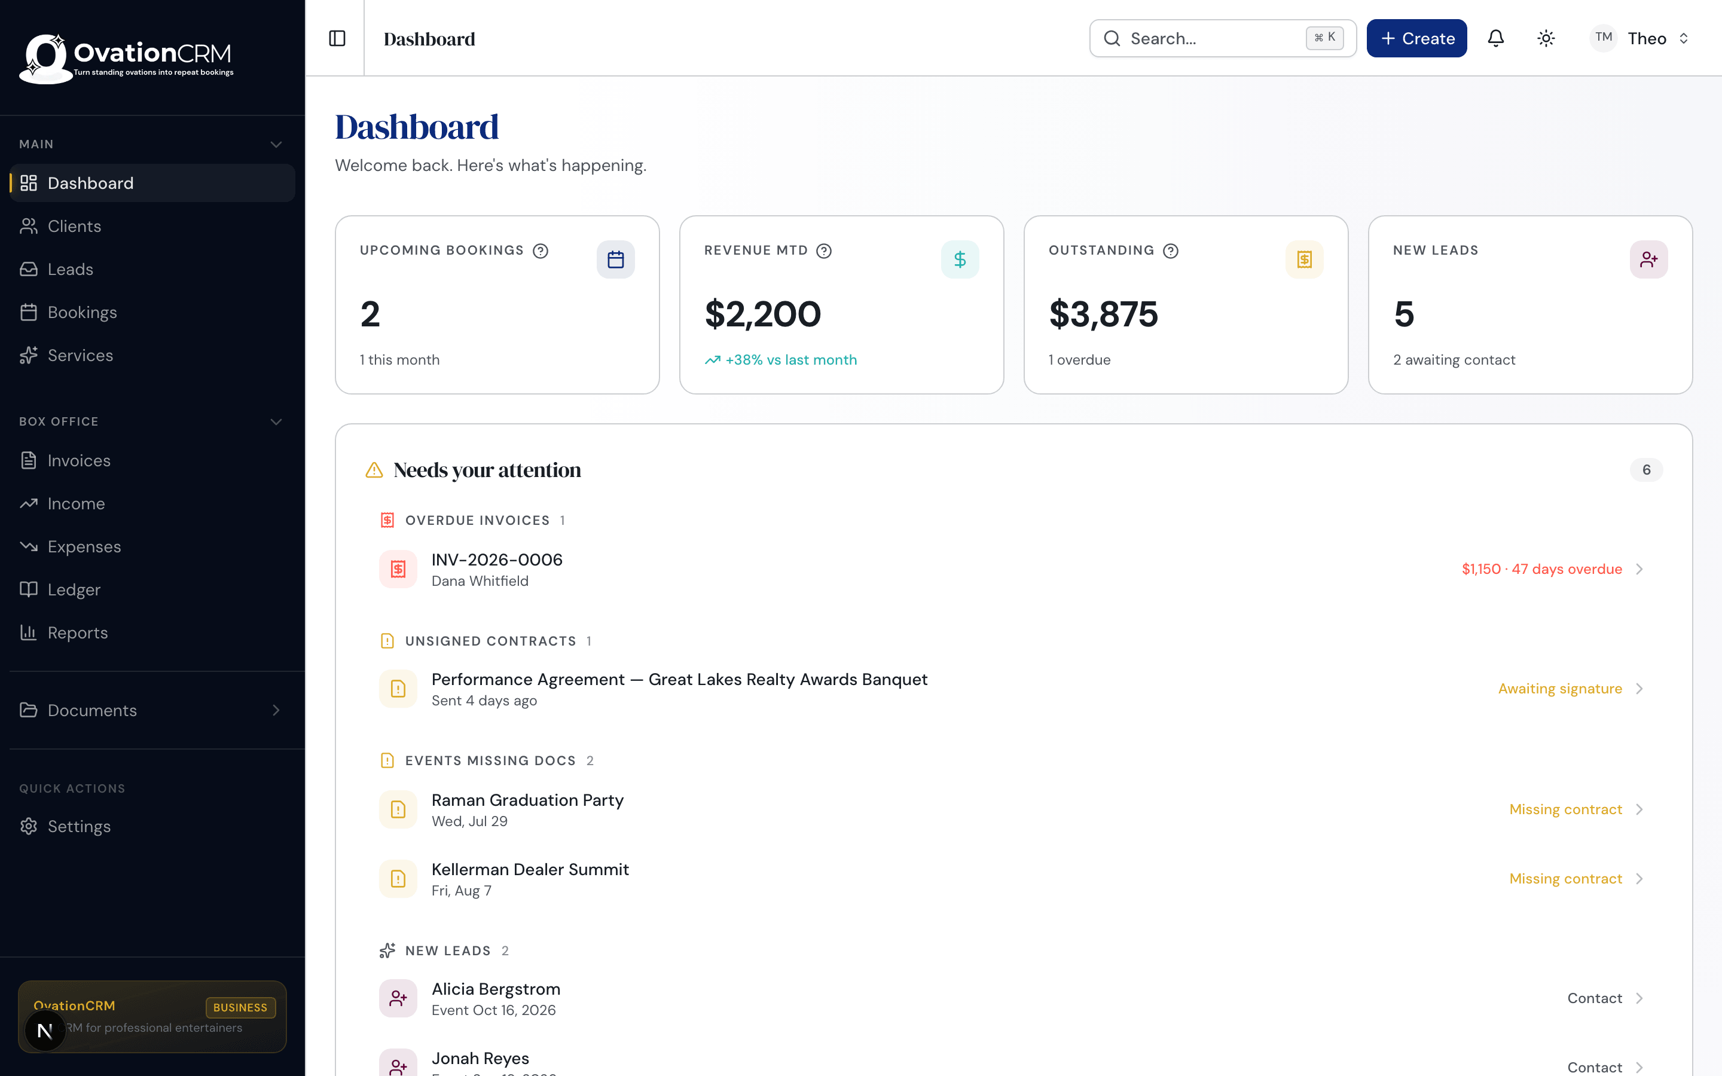
Task: Click the Revenue MTD dollar icon
Action: pos(960,260)
